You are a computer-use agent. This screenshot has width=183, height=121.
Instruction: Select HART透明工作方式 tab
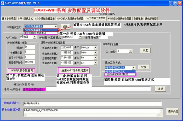click(95, 18)
